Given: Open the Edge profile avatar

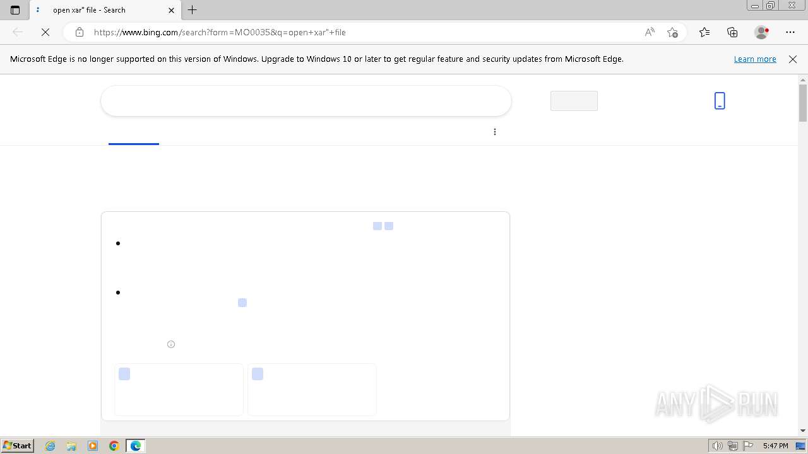Looking at the screenshot, I should click(761, 32).
